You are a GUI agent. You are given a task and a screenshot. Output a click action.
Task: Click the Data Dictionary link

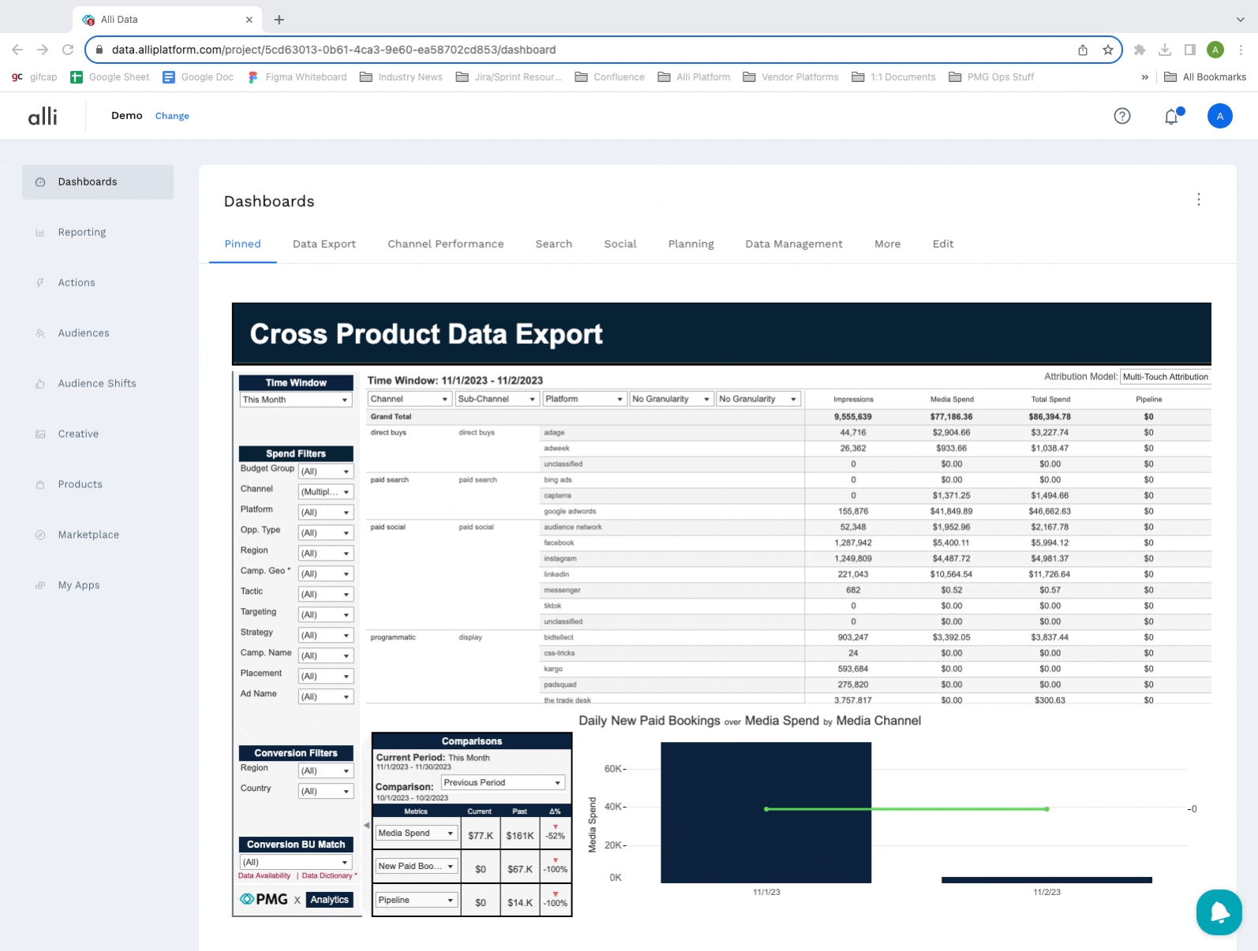point(327,876)
